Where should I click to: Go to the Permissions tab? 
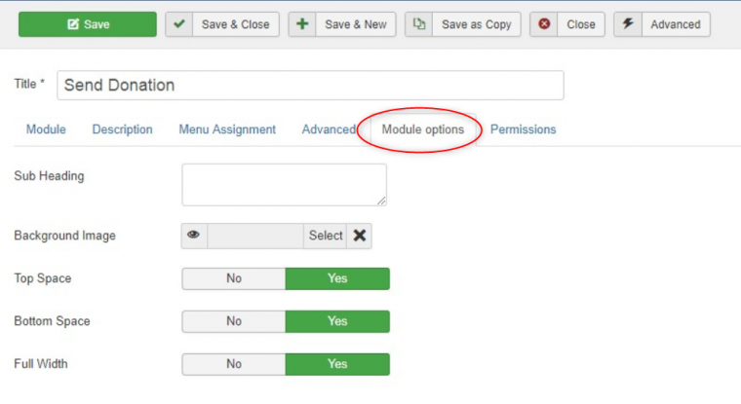[x=523, y=129]
